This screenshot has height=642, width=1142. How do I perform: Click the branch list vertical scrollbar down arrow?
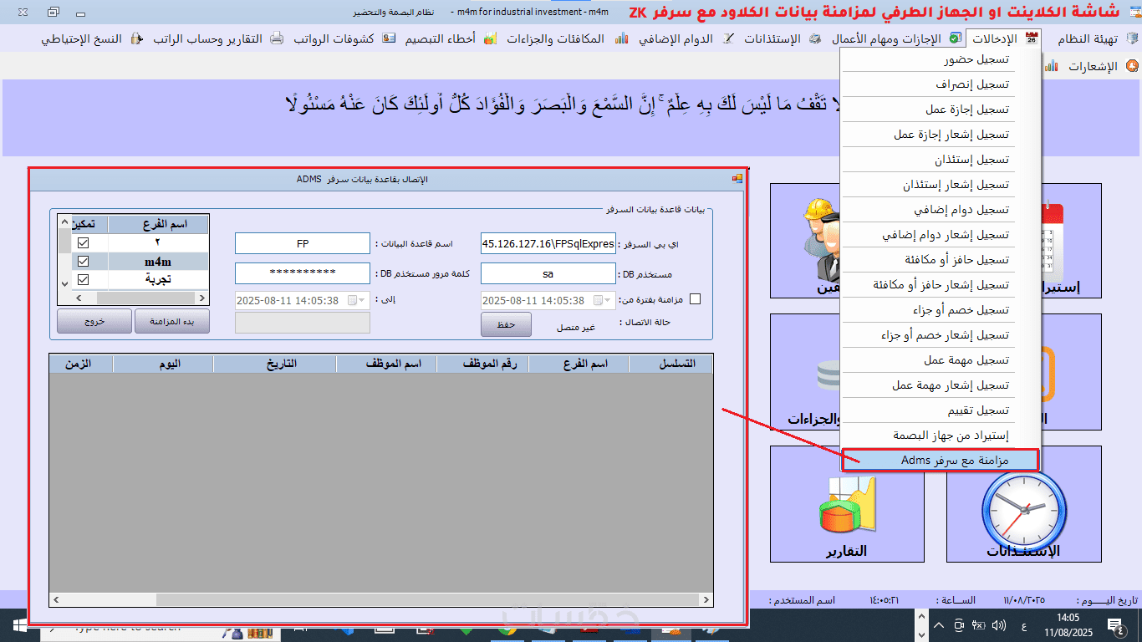pos(64,283)
